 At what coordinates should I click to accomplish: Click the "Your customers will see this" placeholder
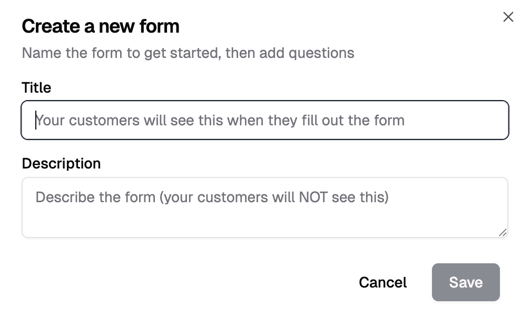[220, 121]
